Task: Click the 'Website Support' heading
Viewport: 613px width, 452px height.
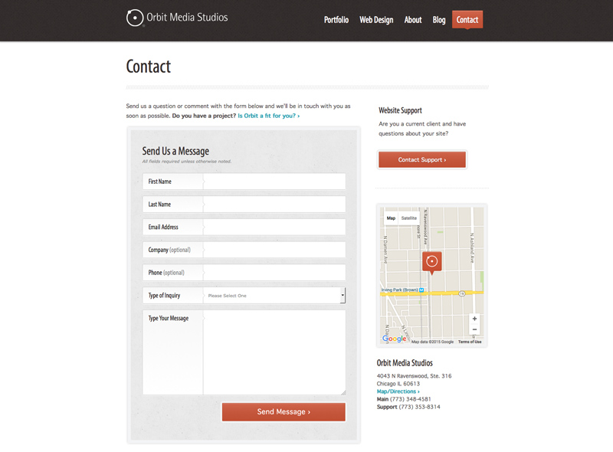Action: 400,110
